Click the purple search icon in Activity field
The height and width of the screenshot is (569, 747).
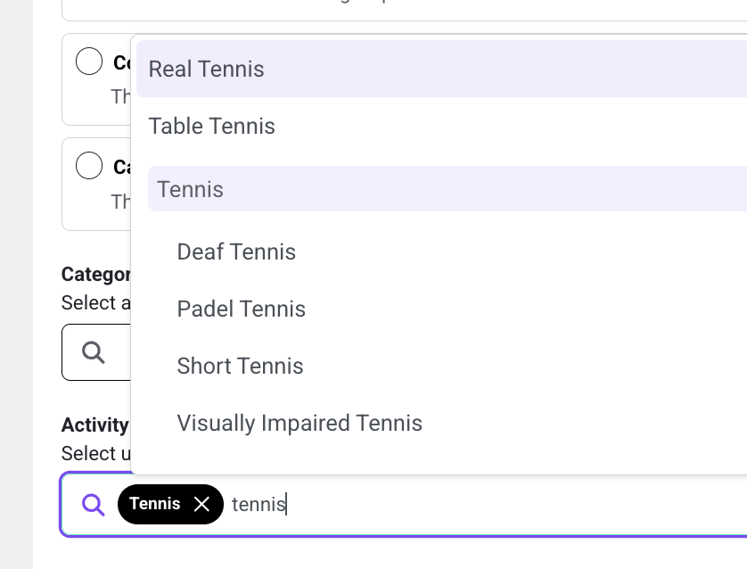pos(93,505)
